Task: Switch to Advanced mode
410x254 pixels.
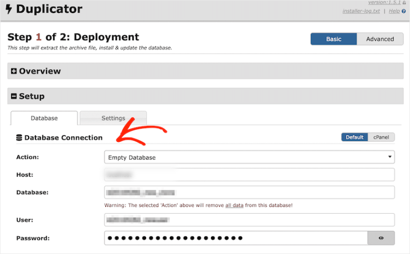Action: (380, 39)
